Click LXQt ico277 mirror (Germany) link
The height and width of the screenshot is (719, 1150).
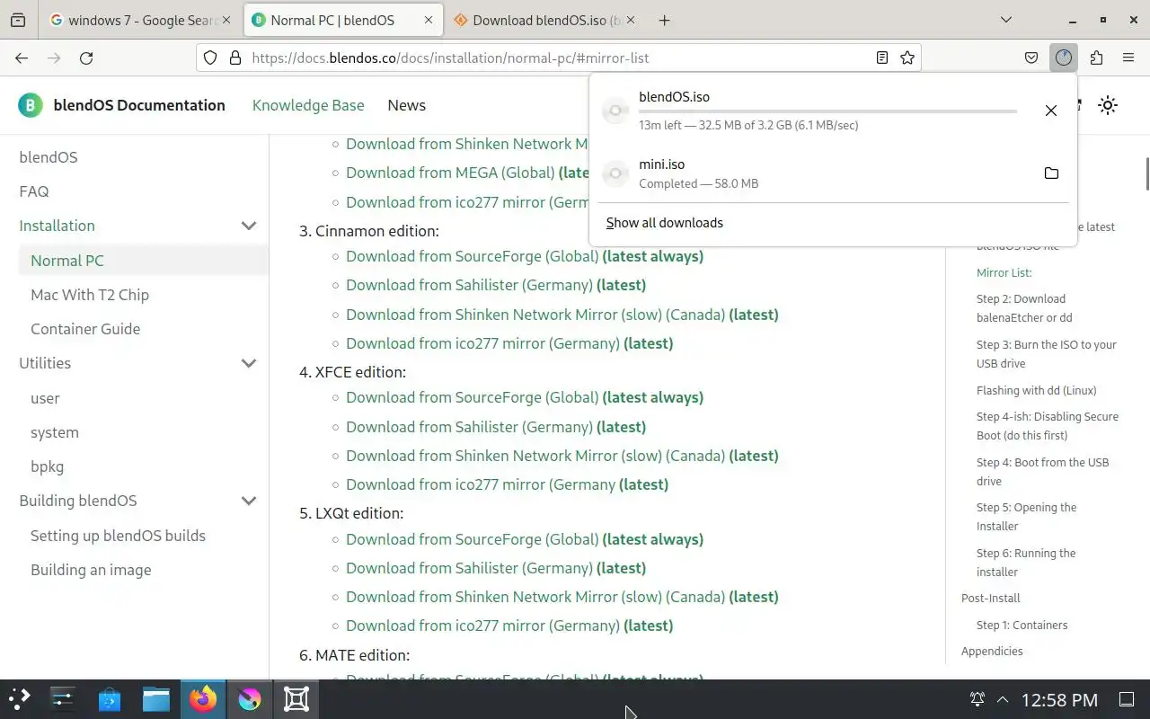point(509,626)
